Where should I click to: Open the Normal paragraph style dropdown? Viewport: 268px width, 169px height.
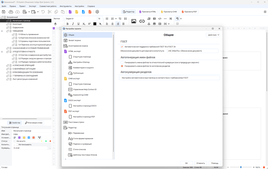click(58, 19)
